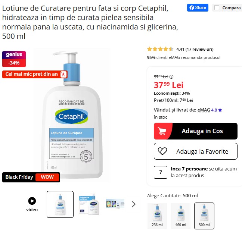Select the third gallery thumbnail
The height and width of the screenshot is (232, 242).
115,204
